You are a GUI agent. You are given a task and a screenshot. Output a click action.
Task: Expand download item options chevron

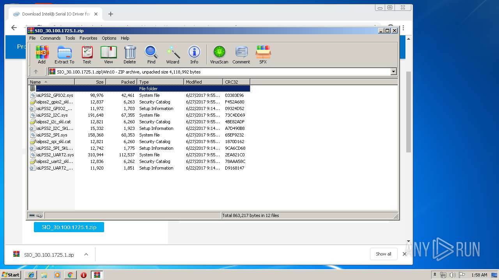(86, 255)
